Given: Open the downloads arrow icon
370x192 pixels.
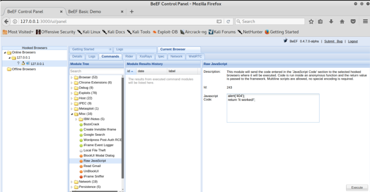Looking at the screenshot, I should (x=331, y=21).
